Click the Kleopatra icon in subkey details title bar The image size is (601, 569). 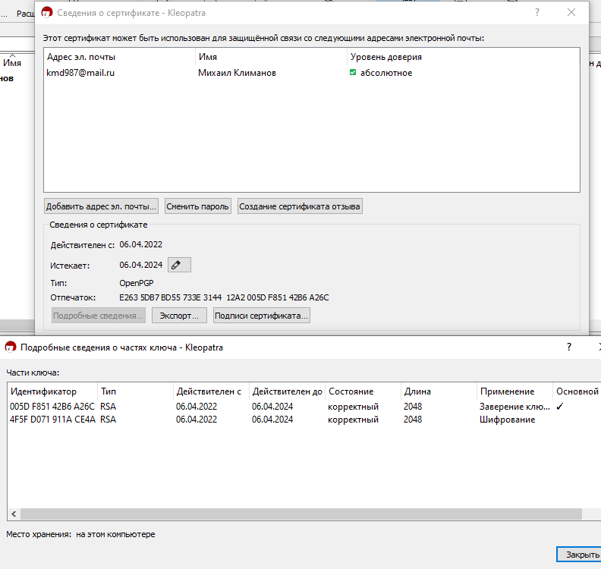(x=11, y=347)
